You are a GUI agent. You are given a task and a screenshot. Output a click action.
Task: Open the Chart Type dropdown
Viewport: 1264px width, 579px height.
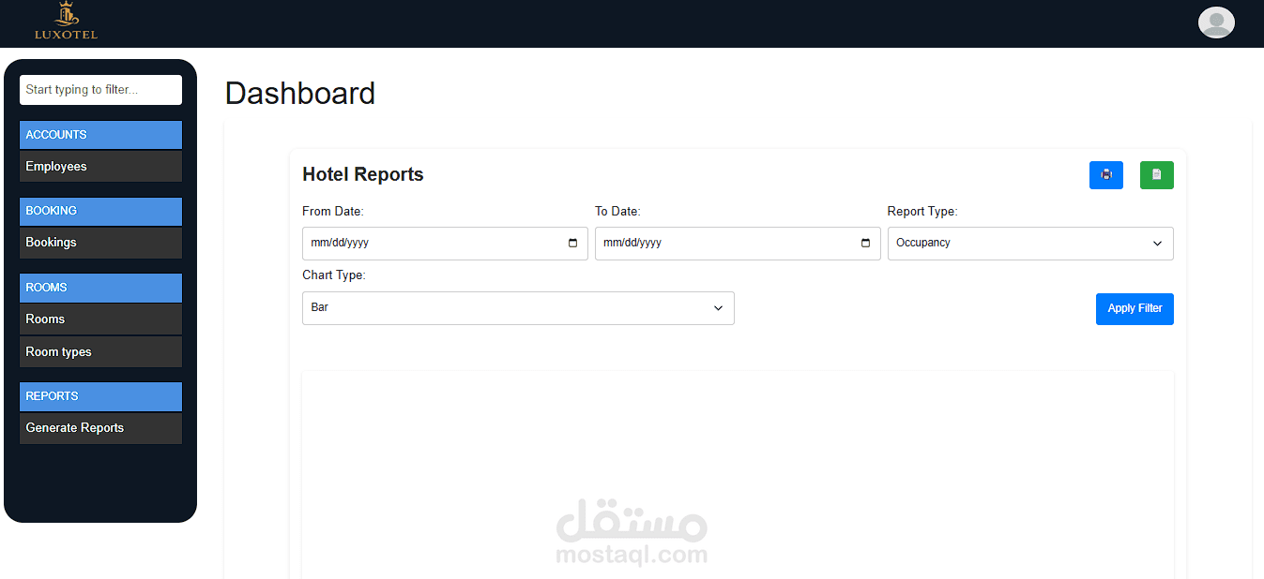click(x=518, y=308)
